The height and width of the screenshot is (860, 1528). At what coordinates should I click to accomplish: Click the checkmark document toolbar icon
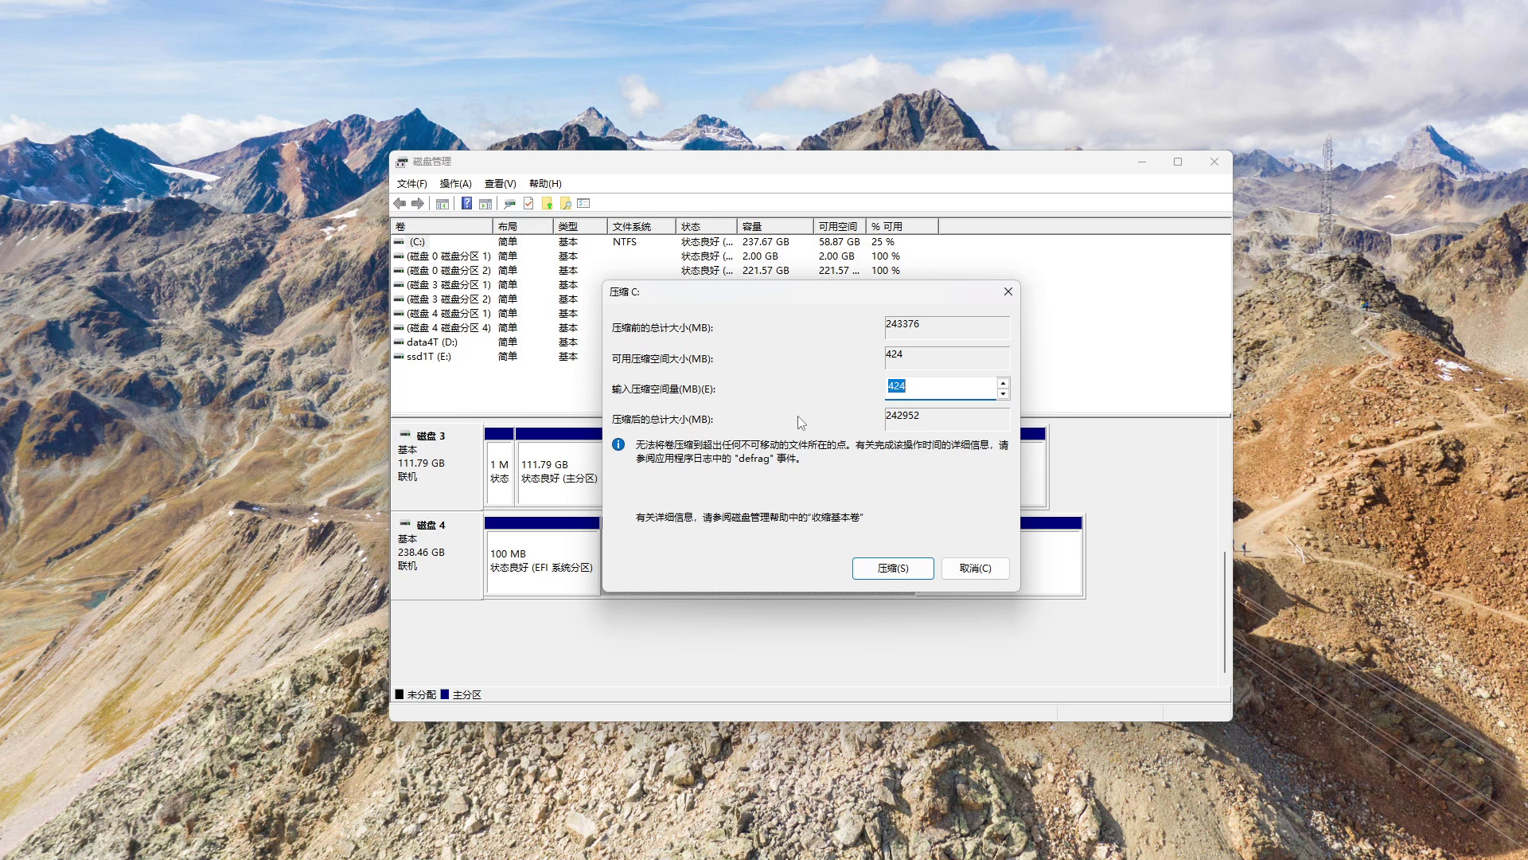[x=528, y=204]
